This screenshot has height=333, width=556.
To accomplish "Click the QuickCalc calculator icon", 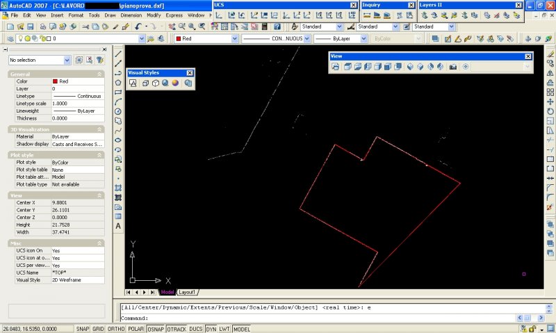I will (264, 26).
